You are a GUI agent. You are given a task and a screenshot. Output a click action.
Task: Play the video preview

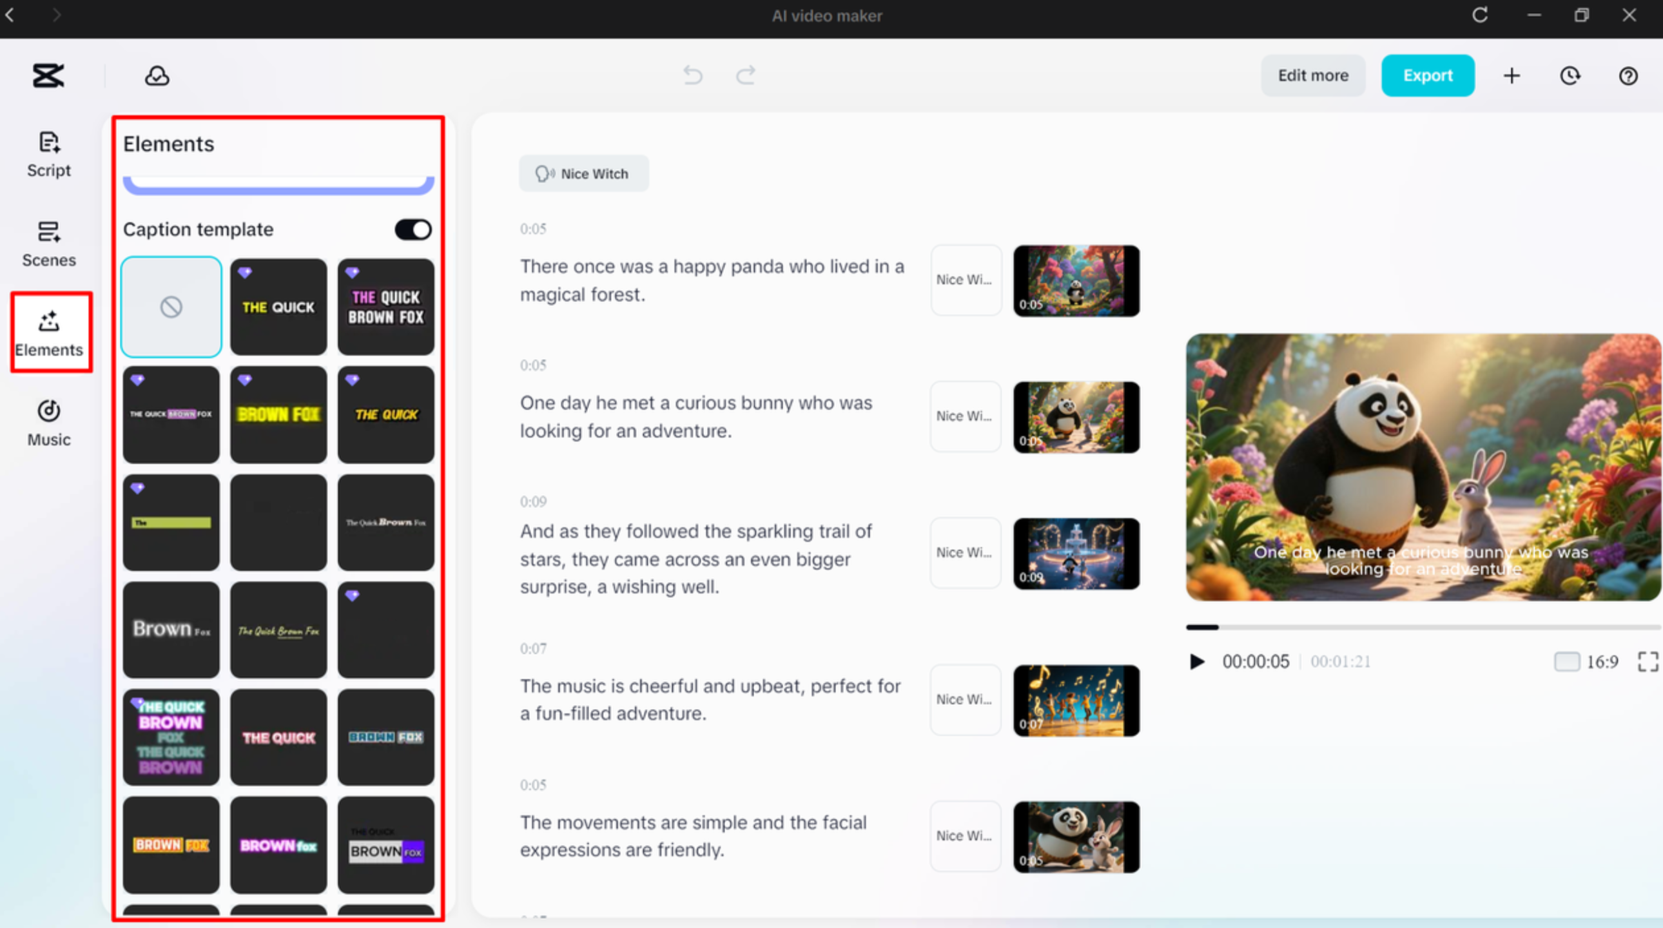click(x=1198, y=661)
